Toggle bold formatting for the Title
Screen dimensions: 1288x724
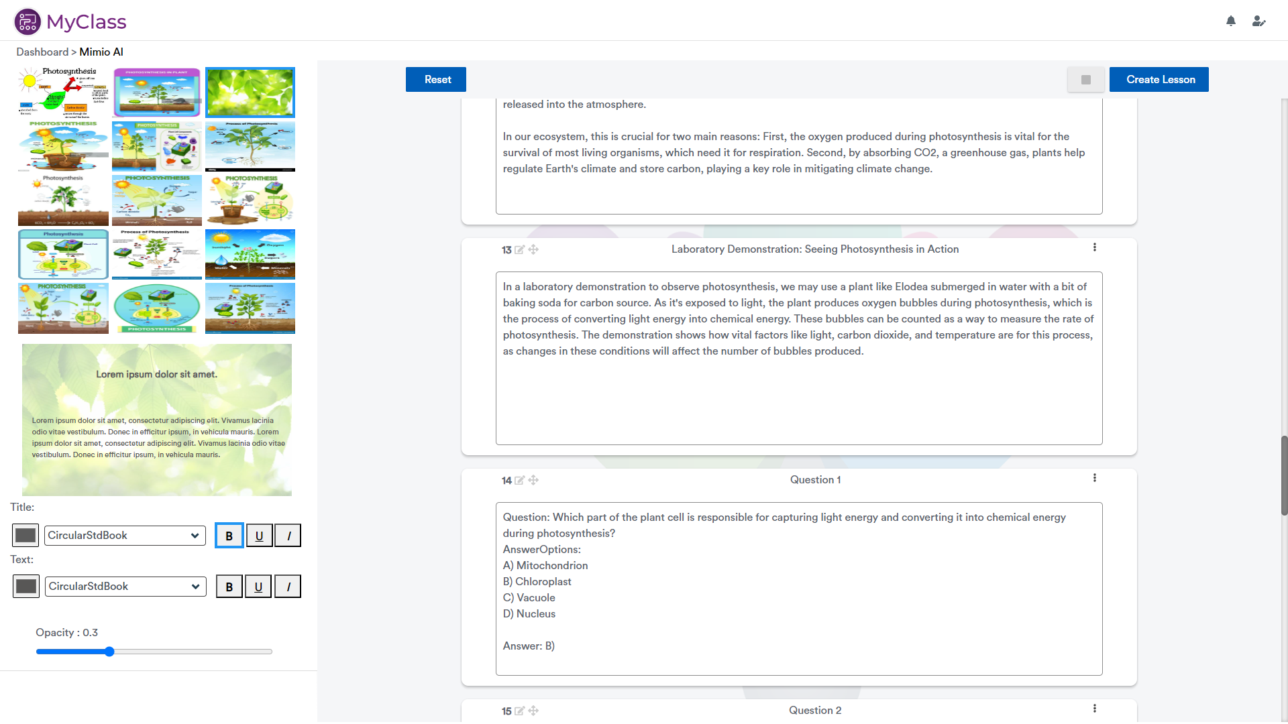pyautogui.click(x=229, y=535)
